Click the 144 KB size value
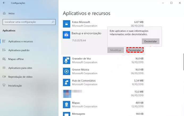Screen dimensions: 184x116 pos(140,114)
